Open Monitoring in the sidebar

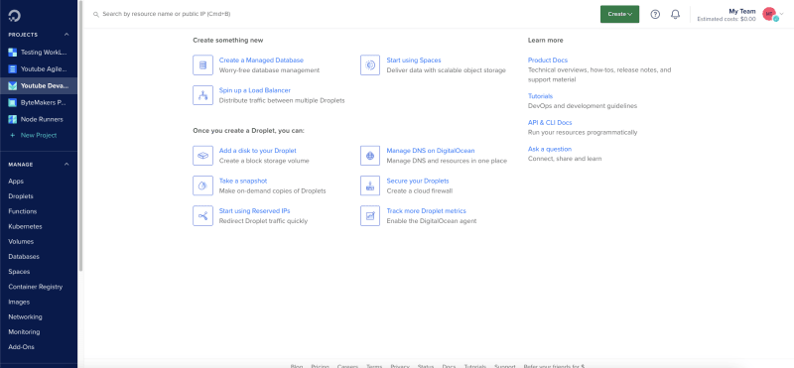pyautogui.click(x=24, y=332)
